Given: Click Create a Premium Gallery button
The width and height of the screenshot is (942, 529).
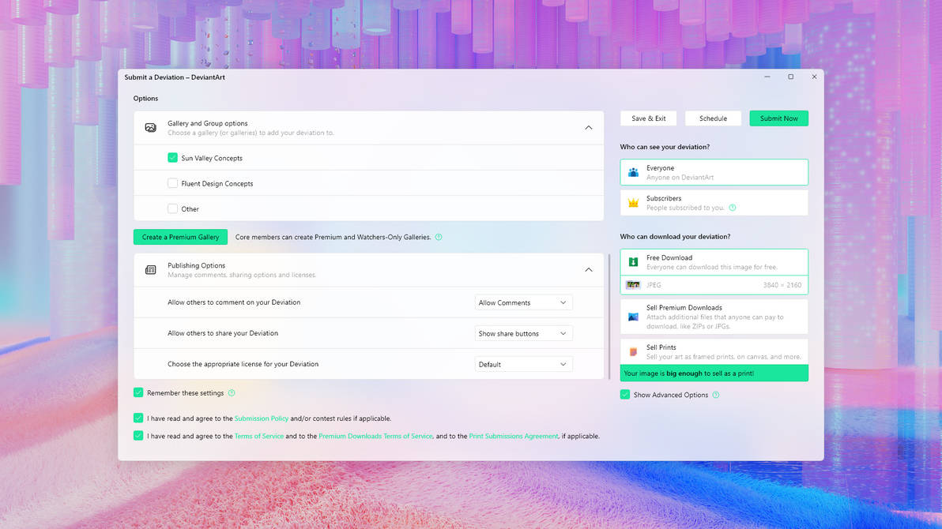Looking at the screenshot, I should coord(180,237).
